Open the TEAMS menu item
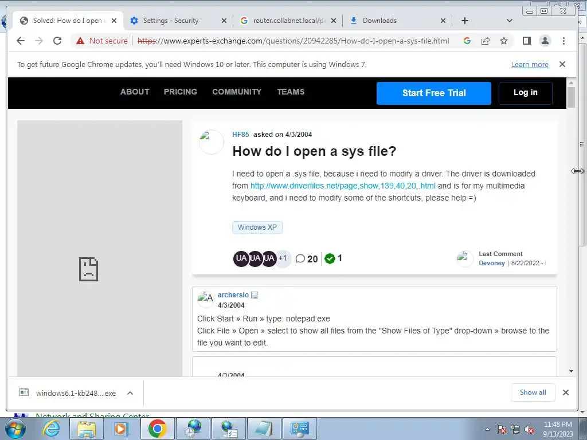 tap(291, 92)
